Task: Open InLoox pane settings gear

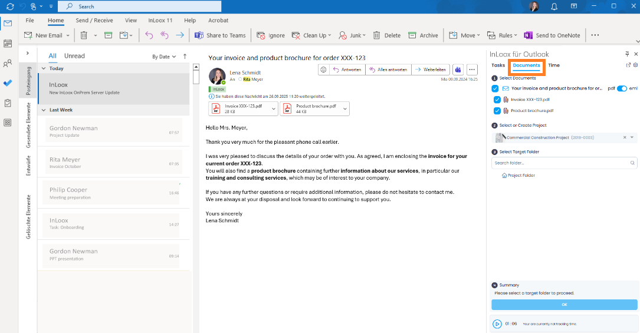Action: pos(635,65)
